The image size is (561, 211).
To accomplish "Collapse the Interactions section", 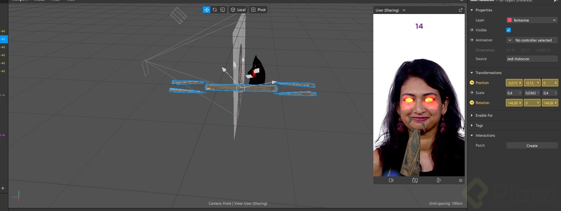I will [472, 135].
